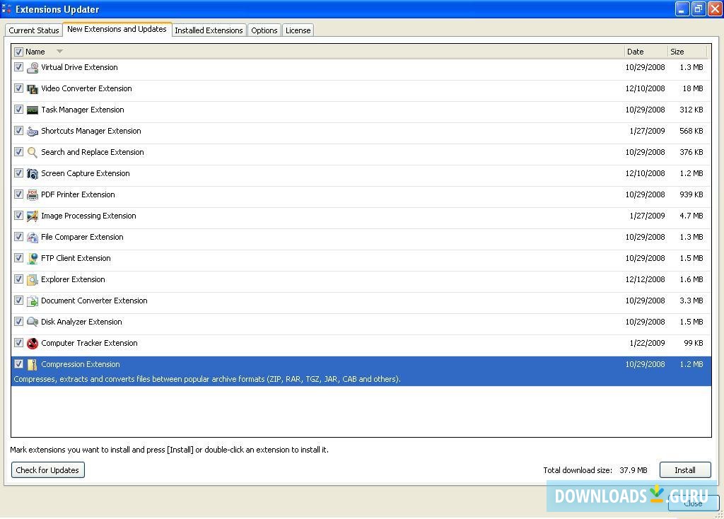
Task: Uncheck Screen Capture Extension checkbox
Action: tap(18, 173)
